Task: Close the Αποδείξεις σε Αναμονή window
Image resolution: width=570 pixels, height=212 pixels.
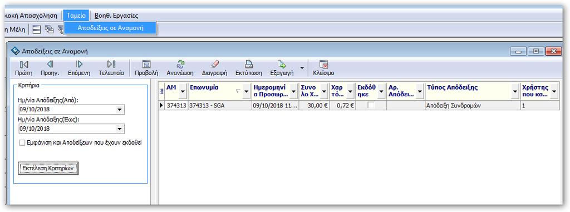Action: click(554, 52)
